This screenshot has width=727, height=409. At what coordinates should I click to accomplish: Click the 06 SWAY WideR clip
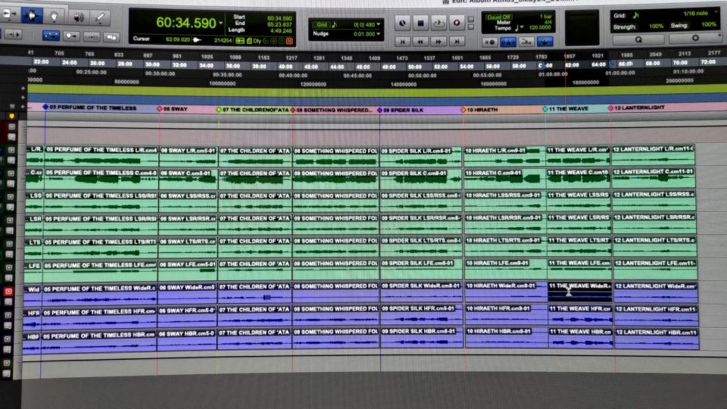(x=187, y=292)
